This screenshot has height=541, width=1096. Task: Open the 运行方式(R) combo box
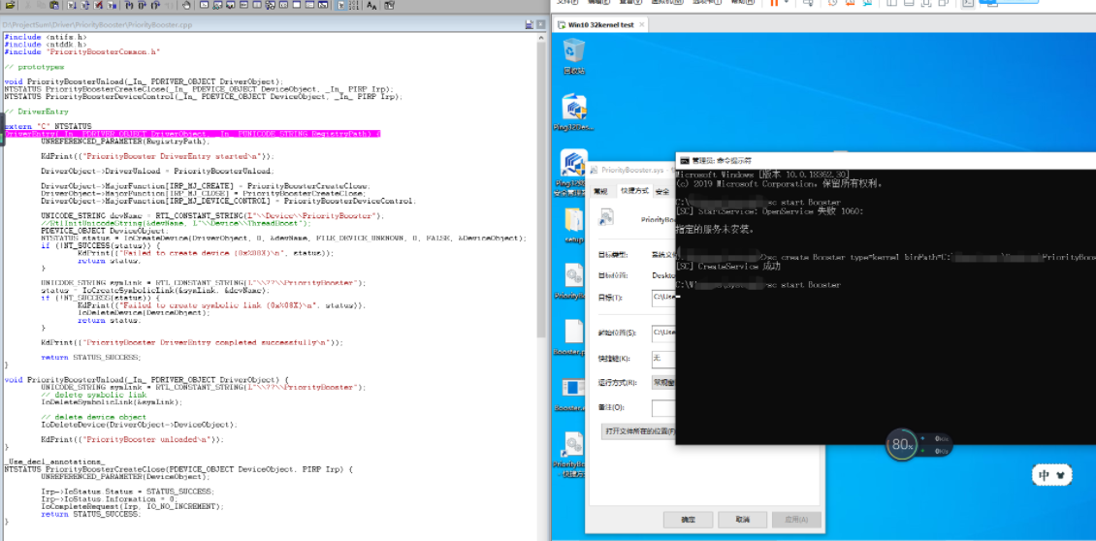point(663,383)
